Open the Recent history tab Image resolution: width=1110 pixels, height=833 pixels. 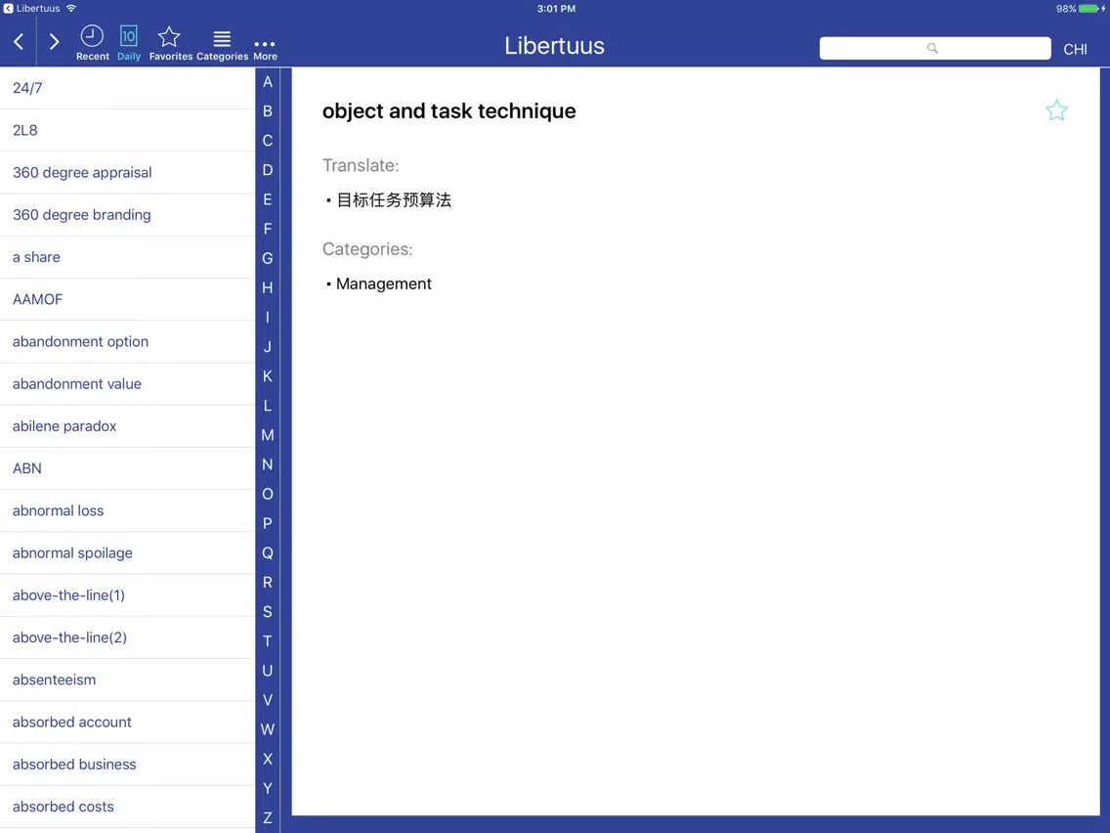[93, 43]
